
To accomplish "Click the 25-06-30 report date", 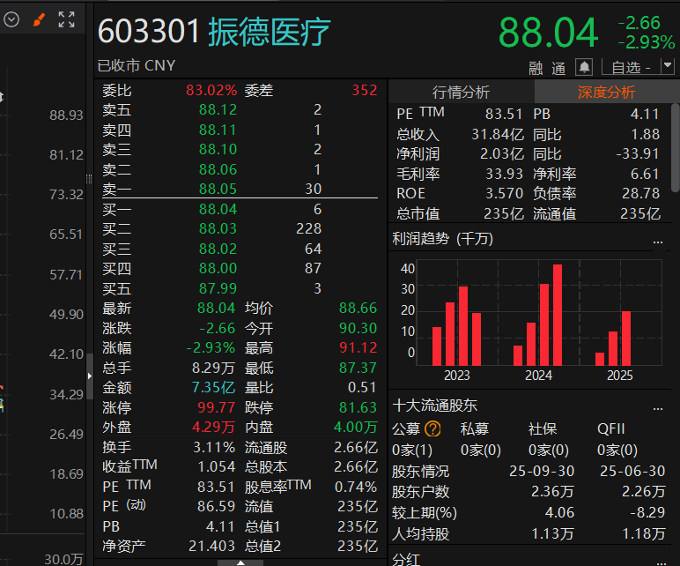I will coord(632,472).
